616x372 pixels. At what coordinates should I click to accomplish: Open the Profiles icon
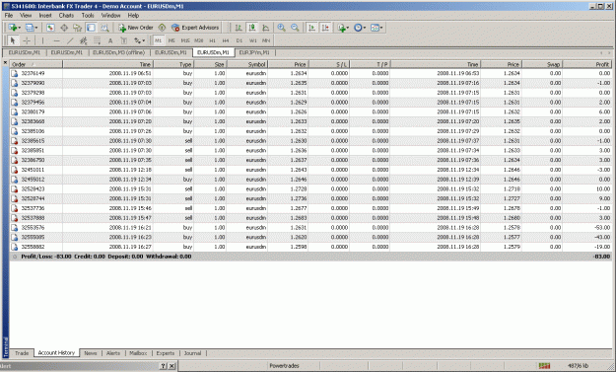point(30,28)
